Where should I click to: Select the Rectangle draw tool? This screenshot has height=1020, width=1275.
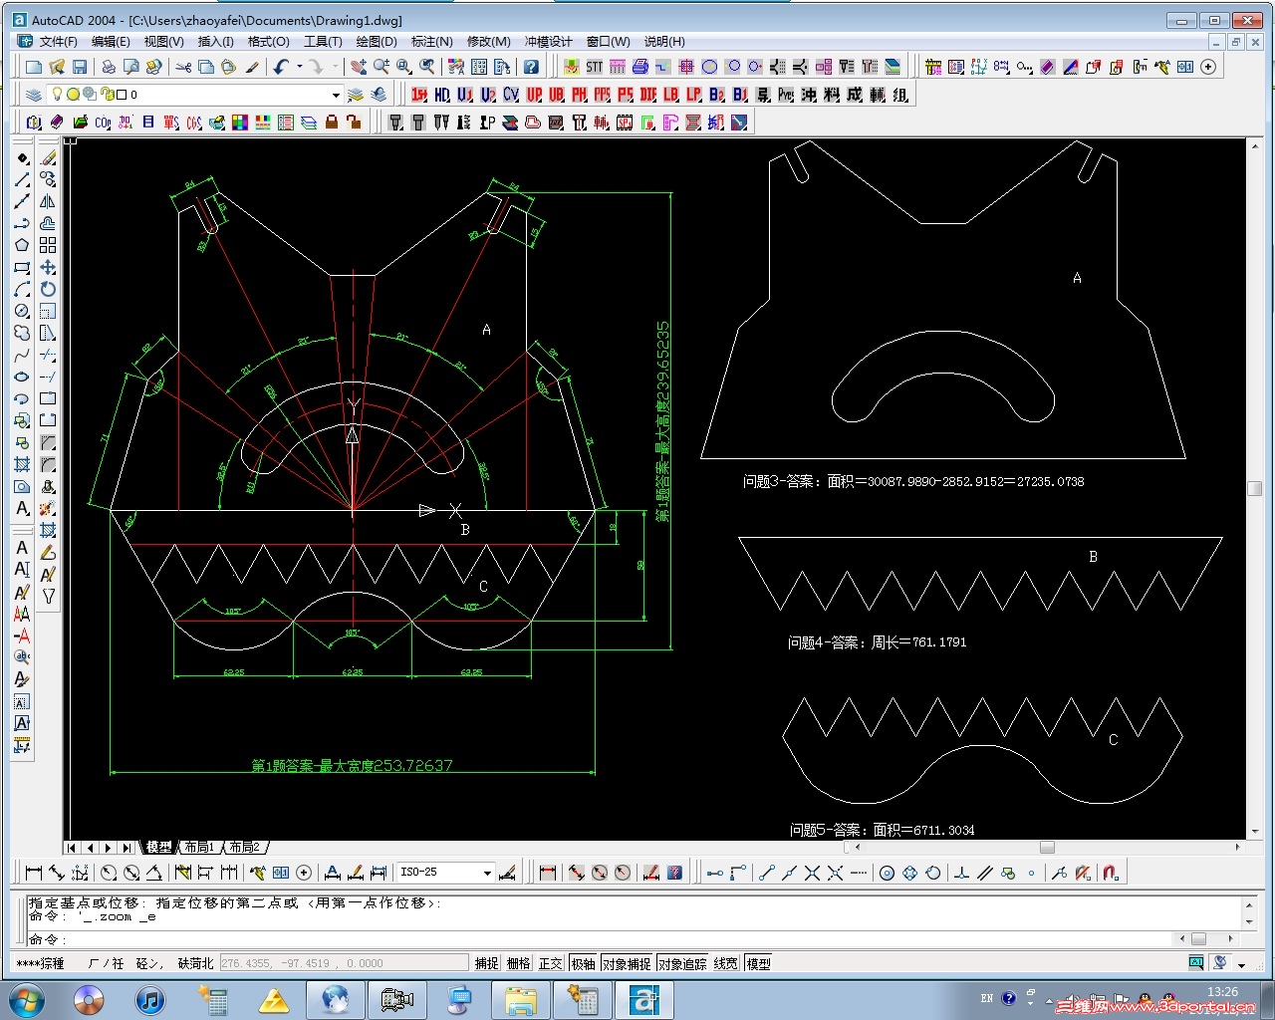pos(22,267)
